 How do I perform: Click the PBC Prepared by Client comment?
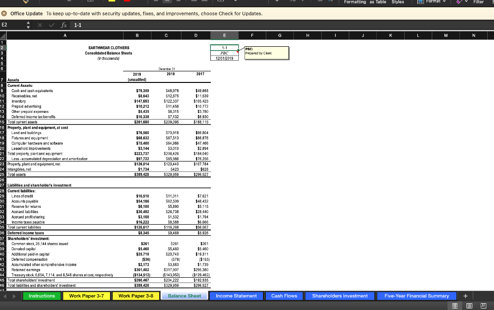click(x=266, y=53)
